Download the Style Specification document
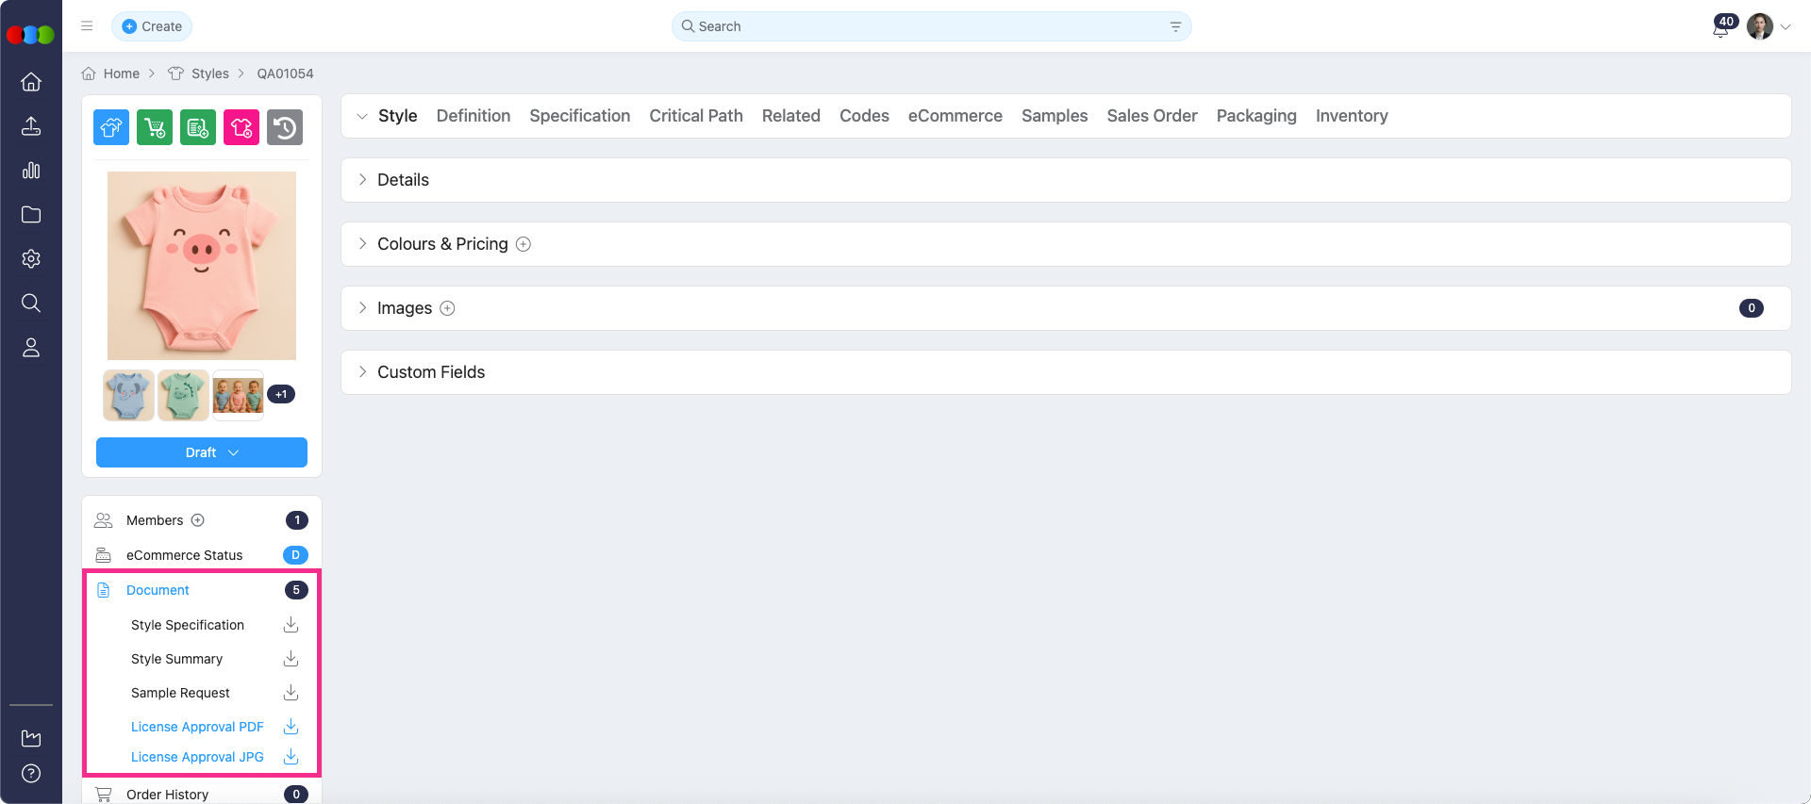Viewport: 1811px width, 804px height. tap(291, 625)
